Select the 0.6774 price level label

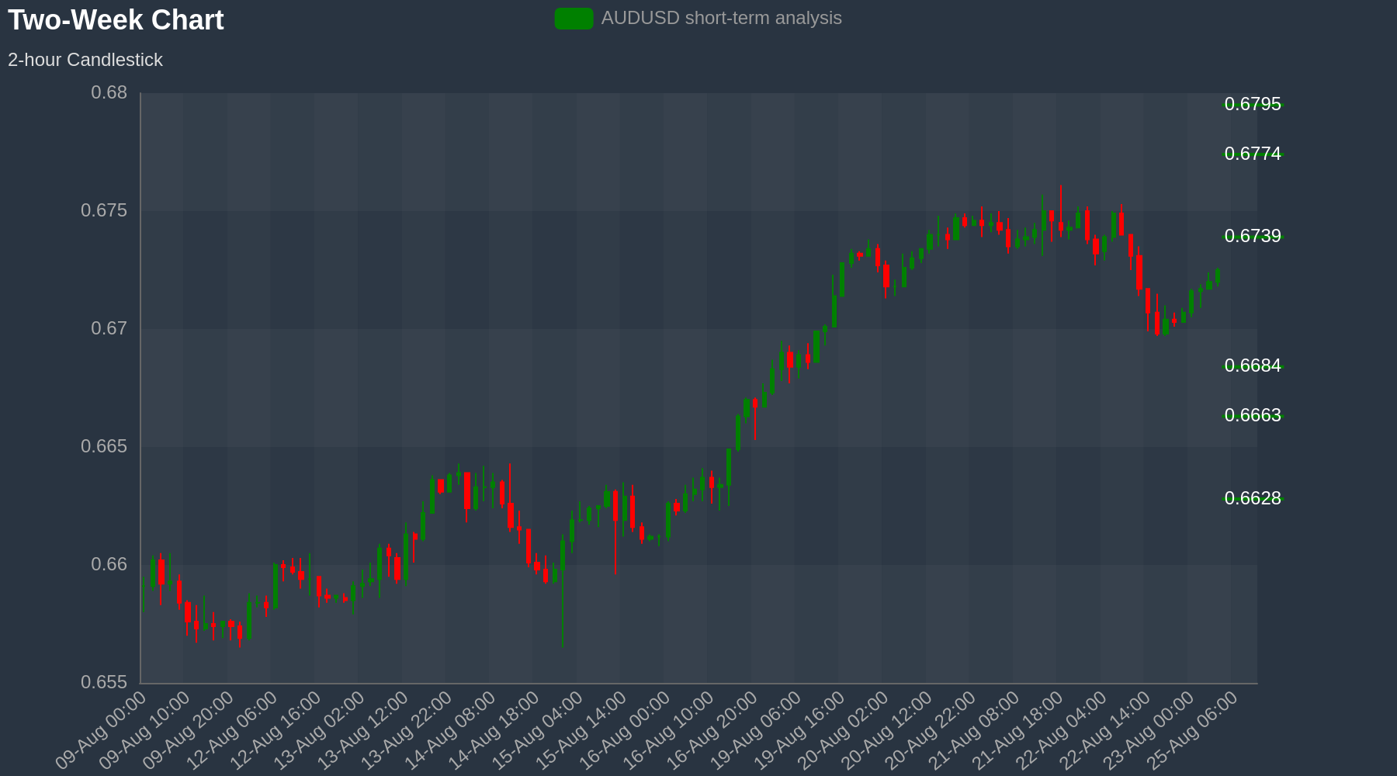point(1253,154)
